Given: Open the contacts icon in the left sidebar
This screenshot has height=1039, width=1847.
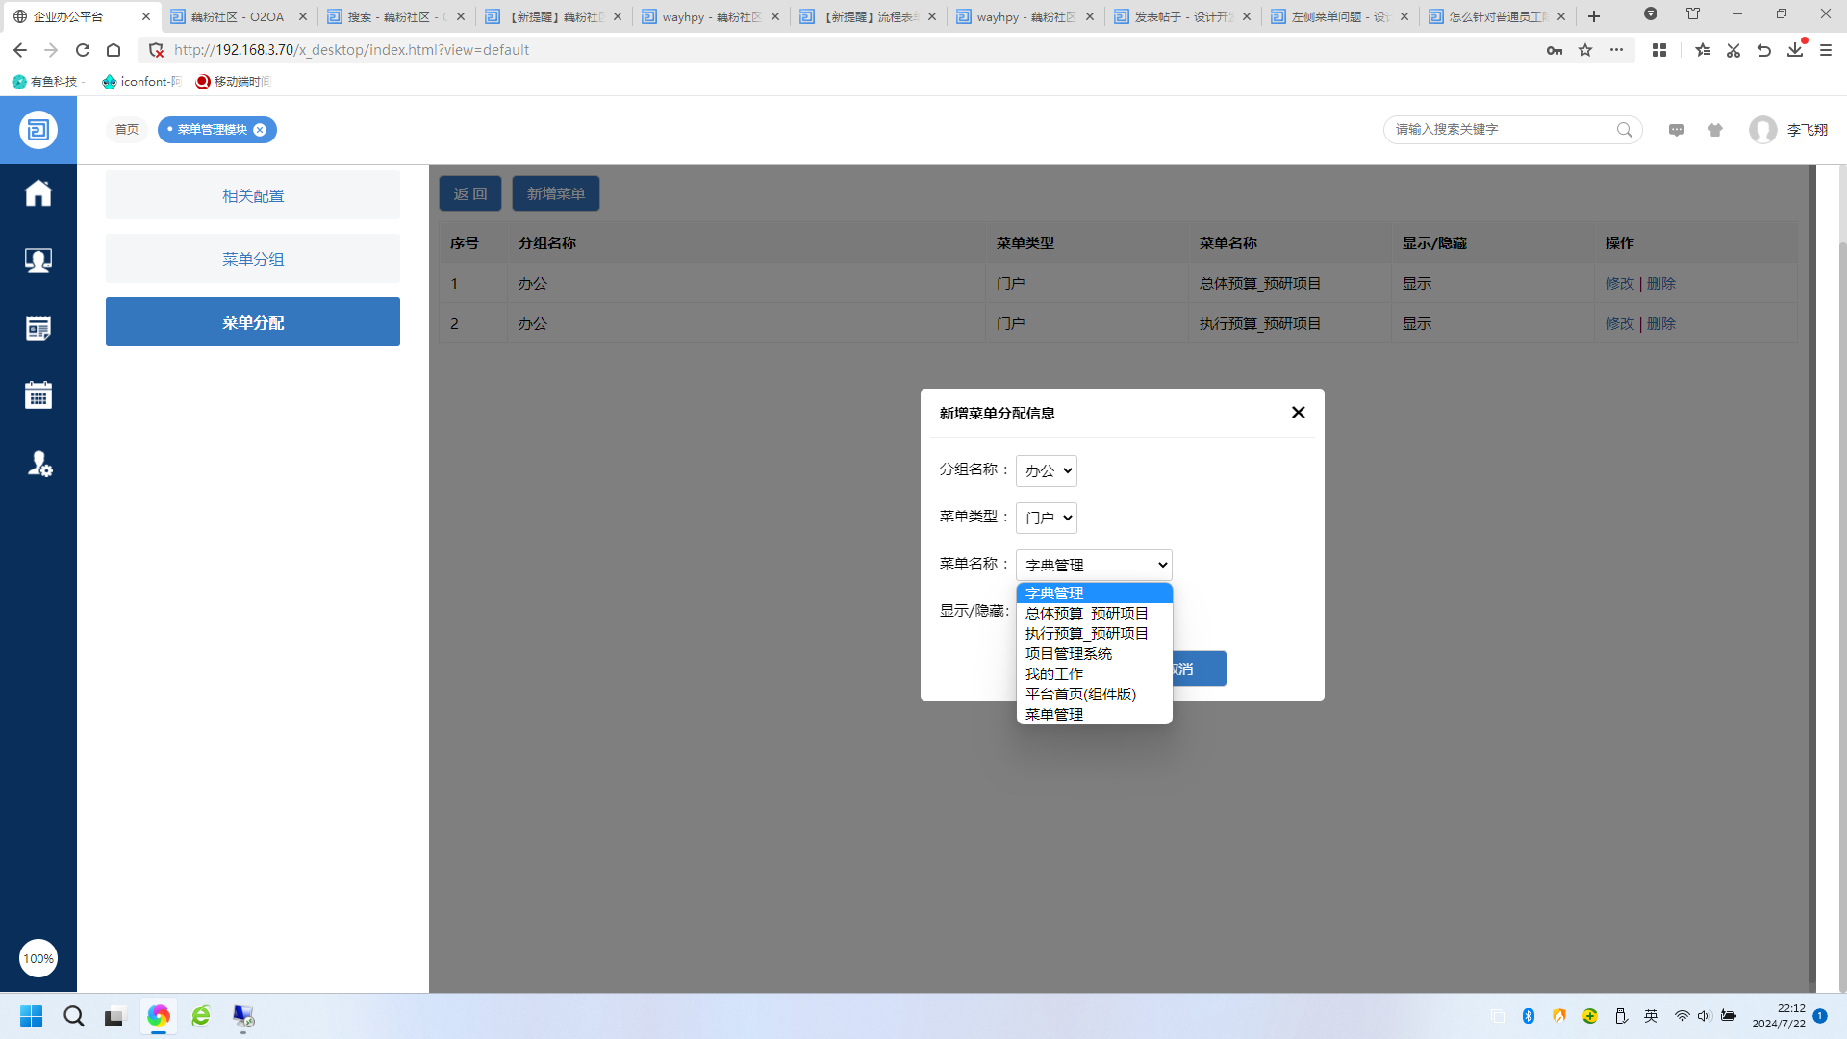Looking at the screenshot, I should click(x=38, y=261).
